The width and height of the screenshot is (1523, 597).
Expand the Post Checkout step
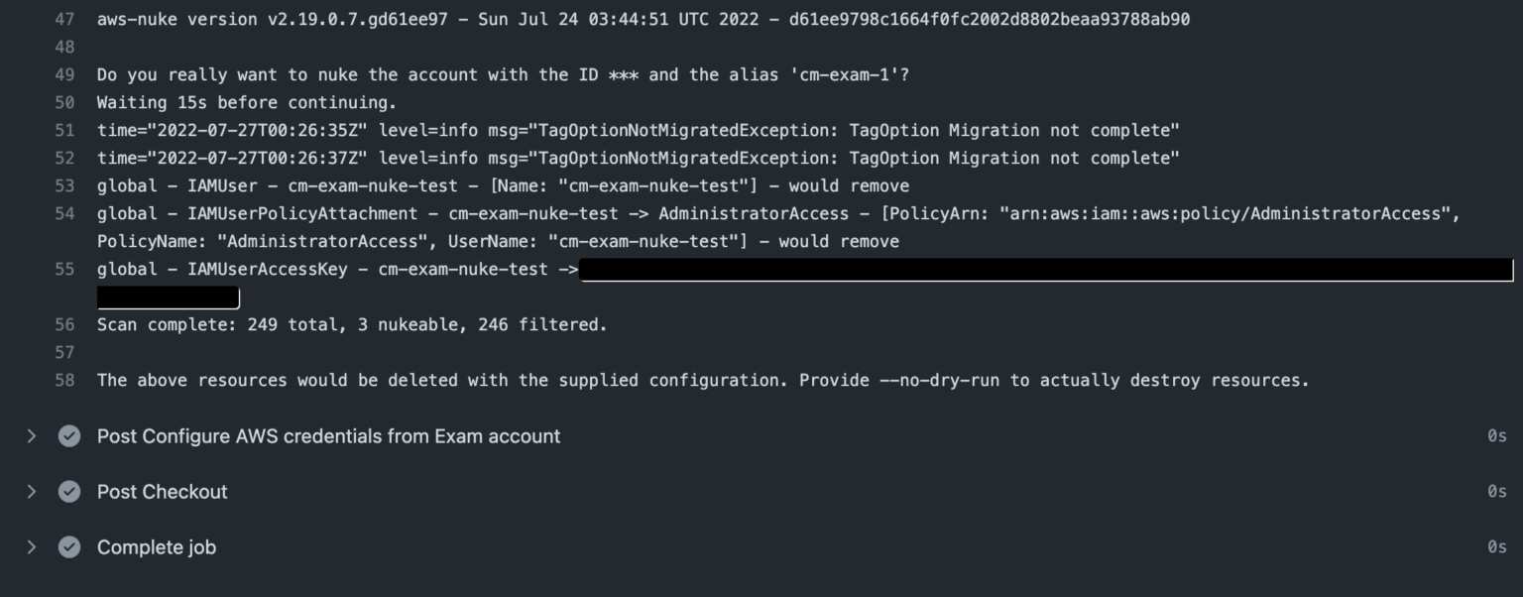click(30, 491)
